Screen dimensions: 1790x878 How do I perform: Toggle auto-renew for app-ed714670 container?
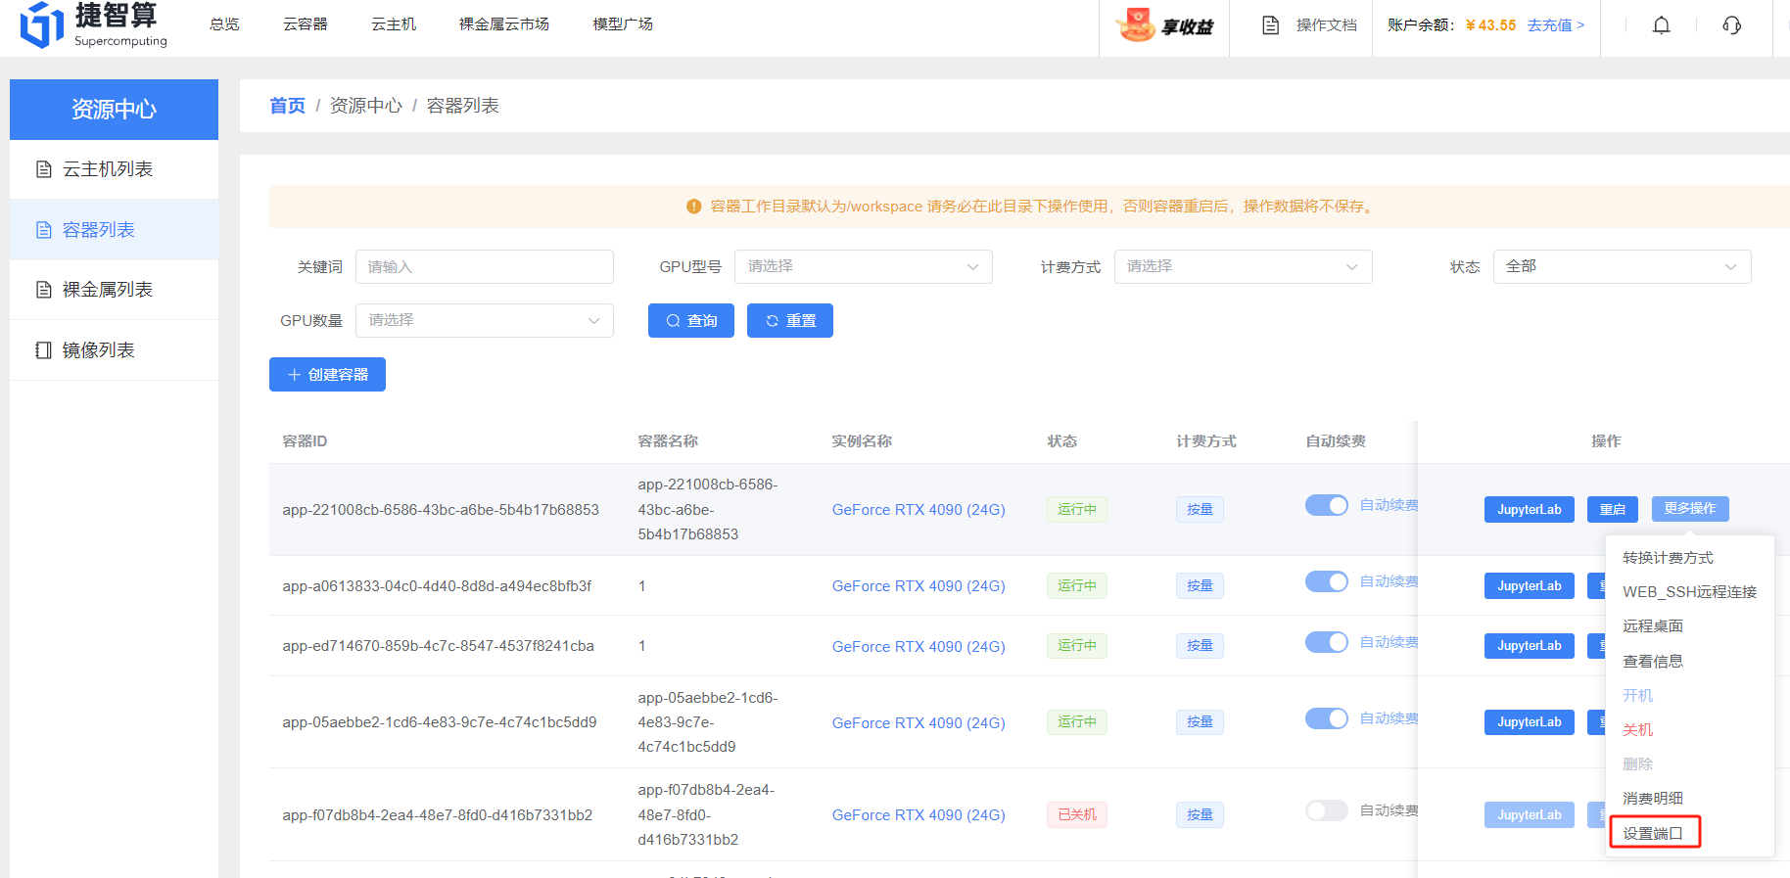(x=1327, y=642)
